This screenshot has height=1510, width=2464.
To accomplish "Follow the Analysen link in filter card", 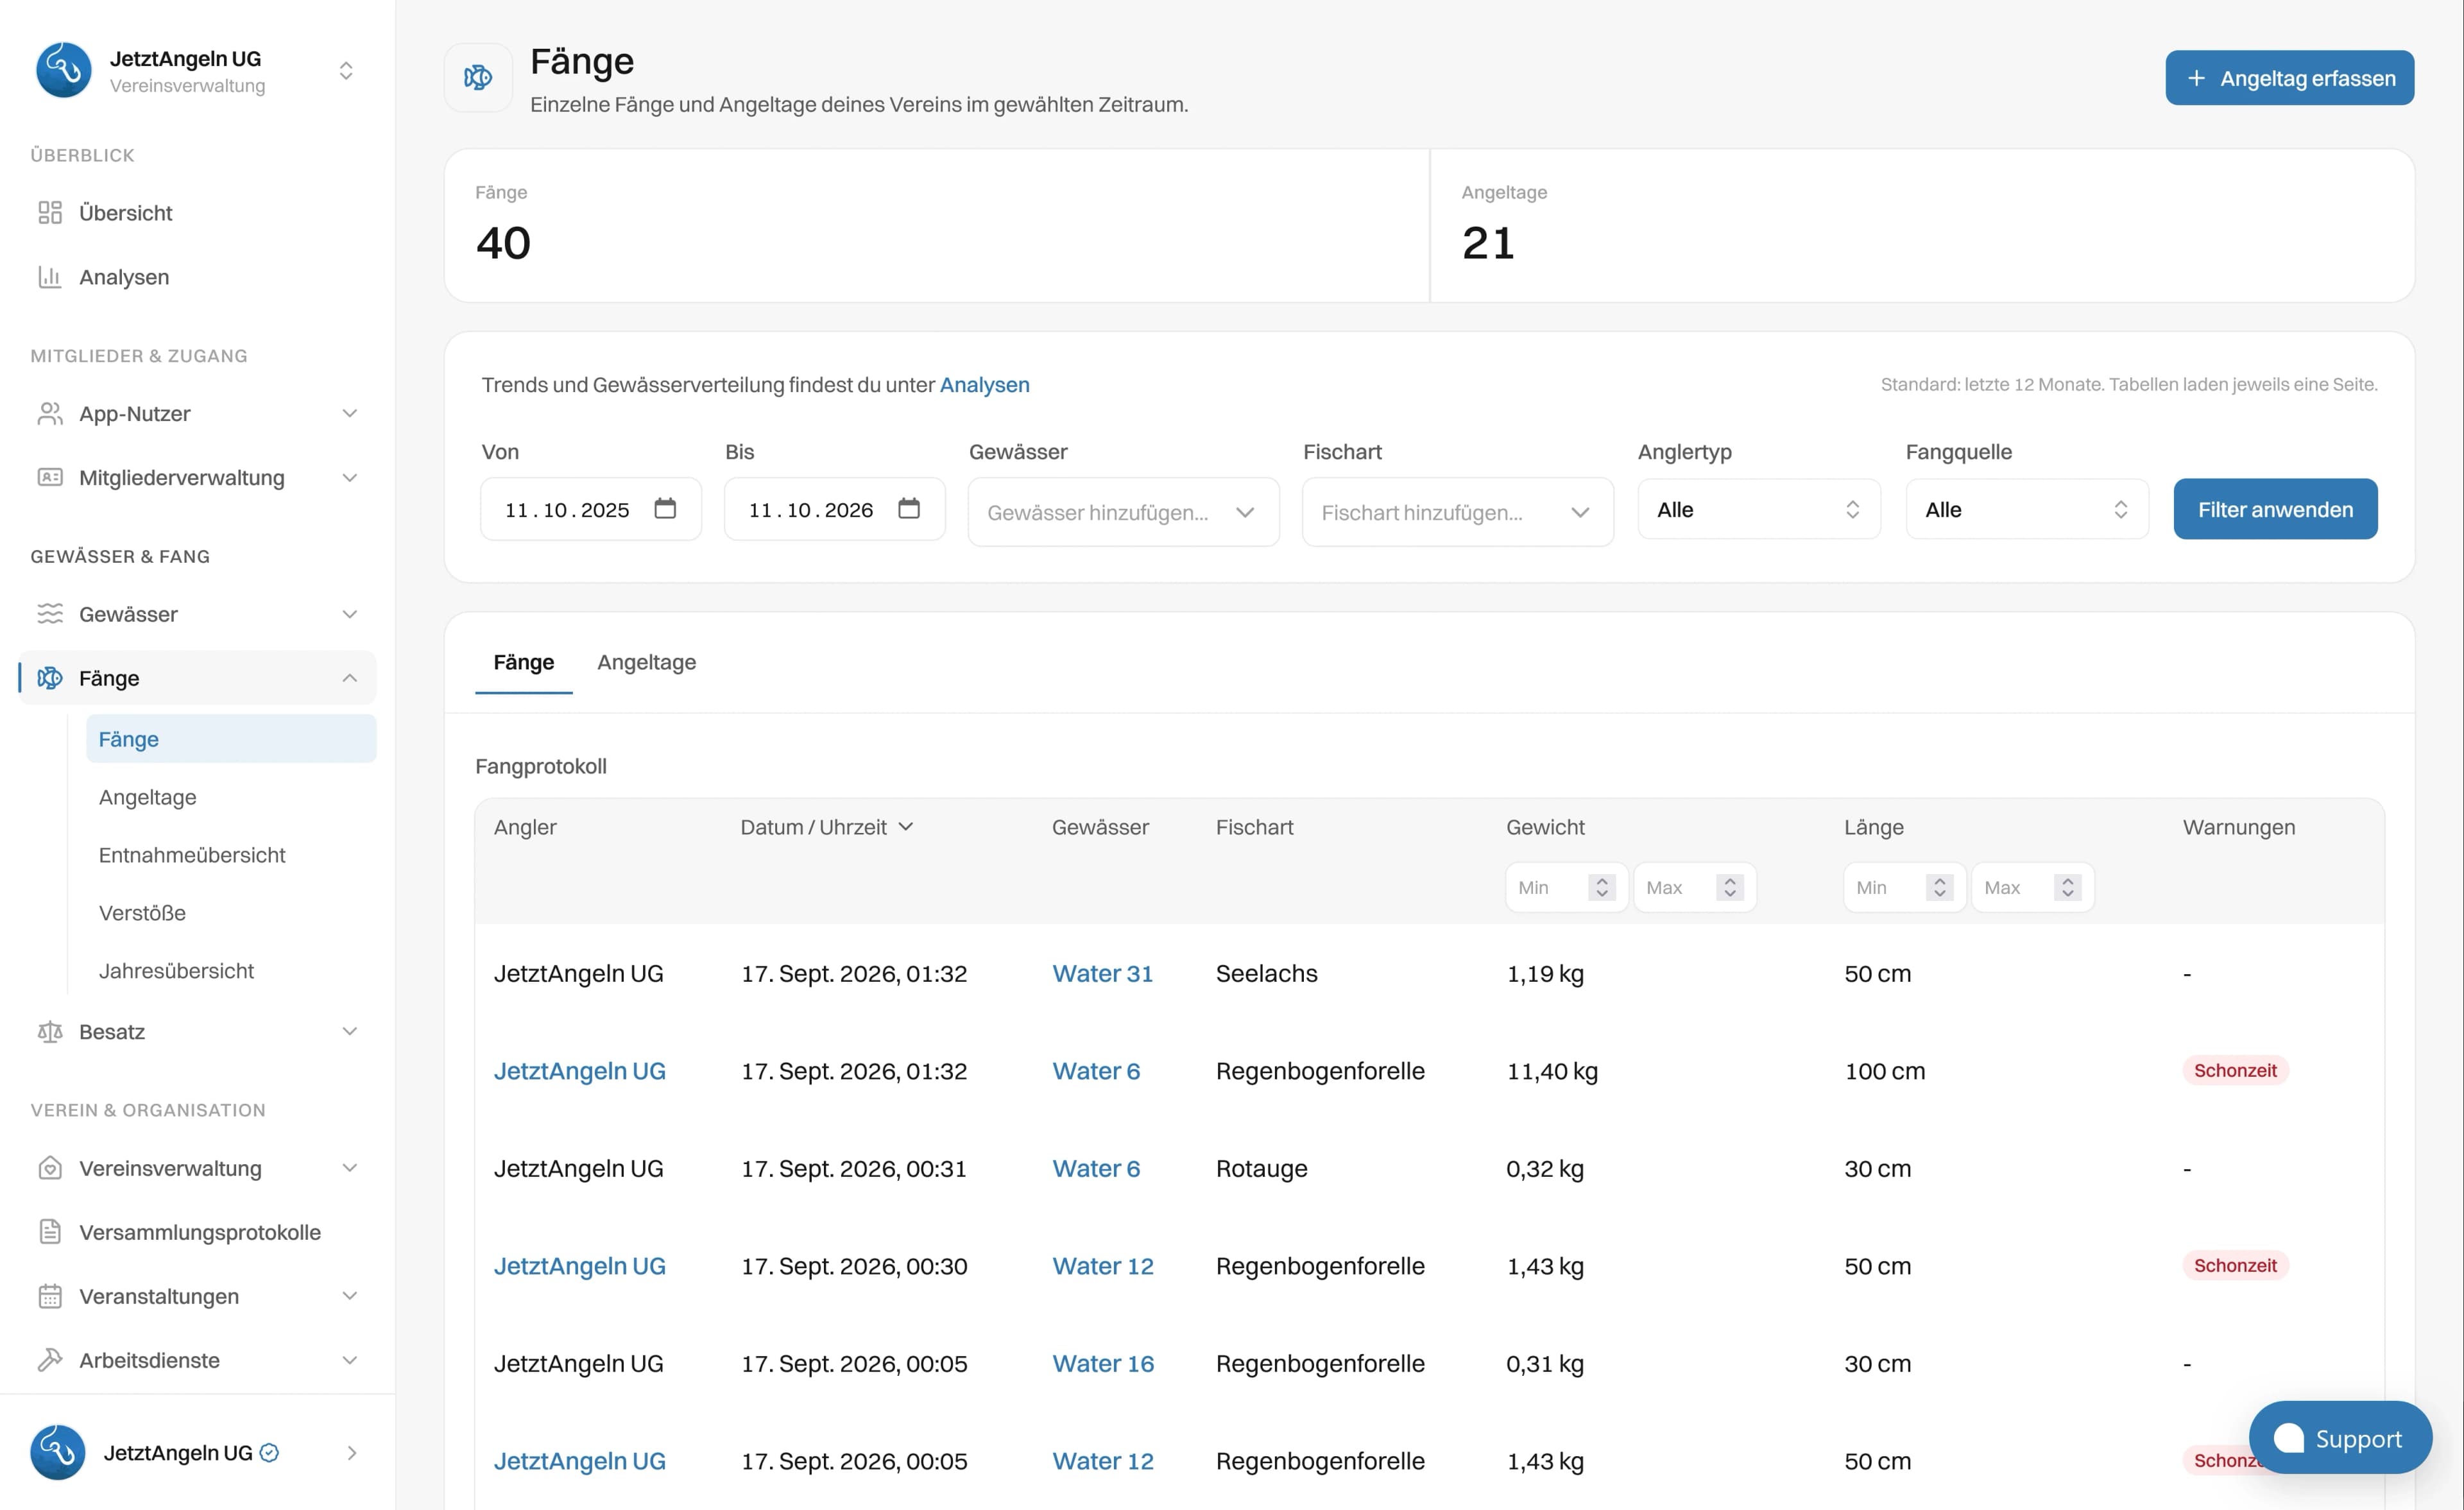I will pos(984,385).
